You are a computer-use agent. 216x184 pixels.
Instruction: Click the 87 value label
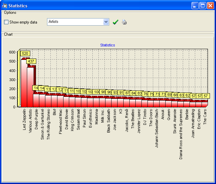pyautogui.click(x=127, y=93)
